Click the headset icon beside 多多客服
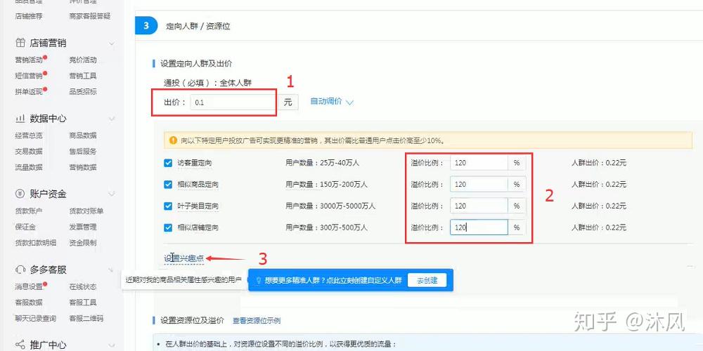Viewport: 703px width, 351px height. 20,270
